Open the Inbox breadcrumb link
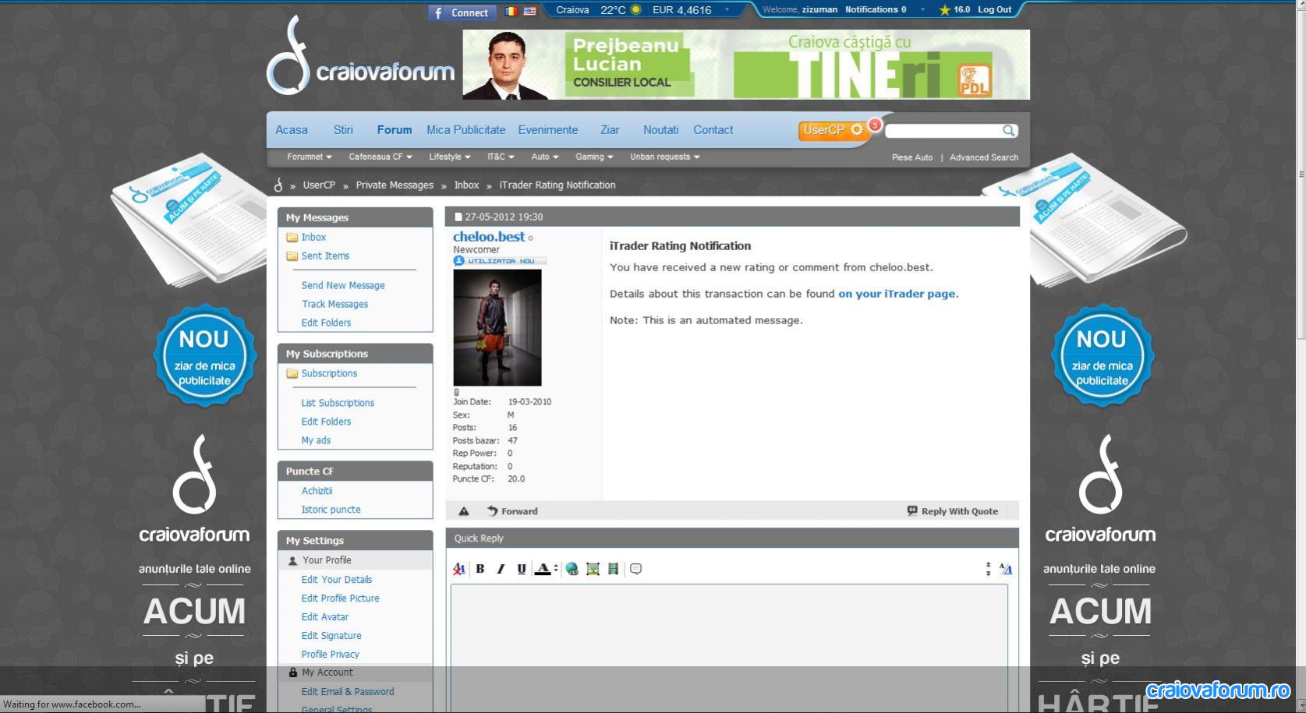The image size is (1306, 713). (x=466, y=185)
